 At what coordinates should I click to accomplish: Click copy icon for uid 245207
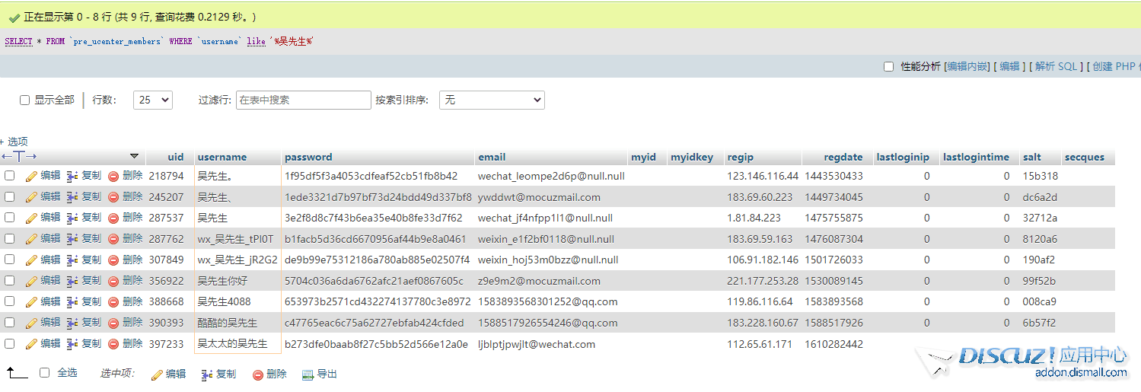click(72, 197)
